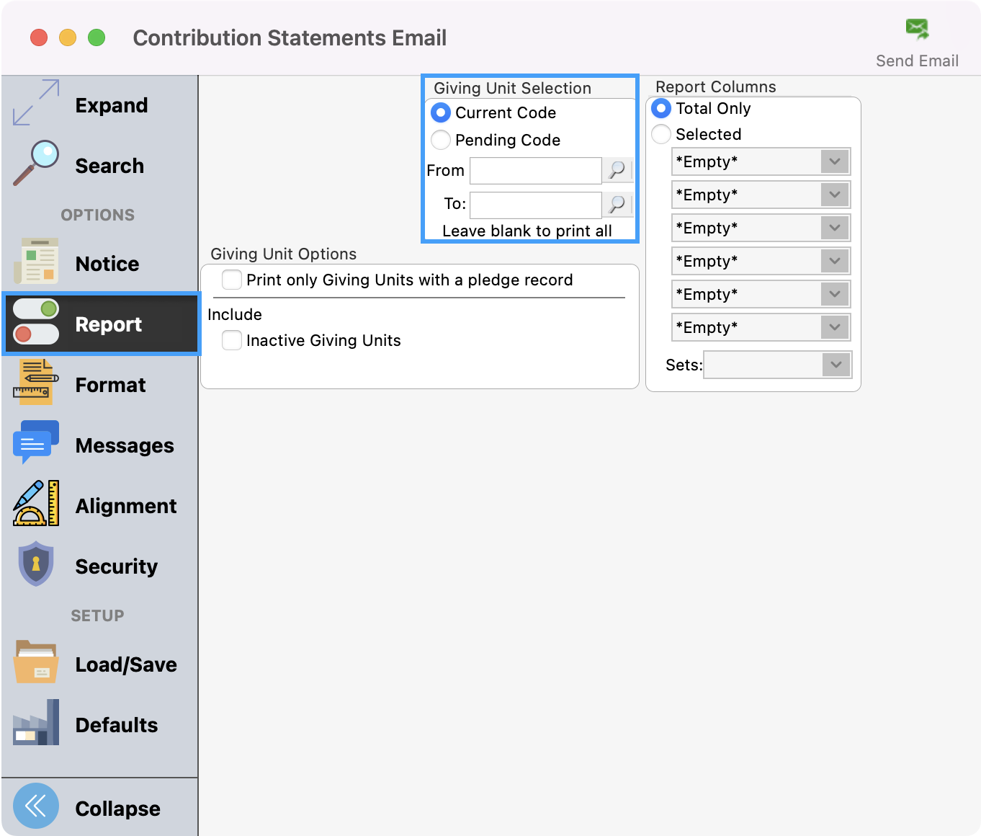
Task: Click the Expand arrows icon in sidebar
Action: pyautogui.click(x=36, y=103)
